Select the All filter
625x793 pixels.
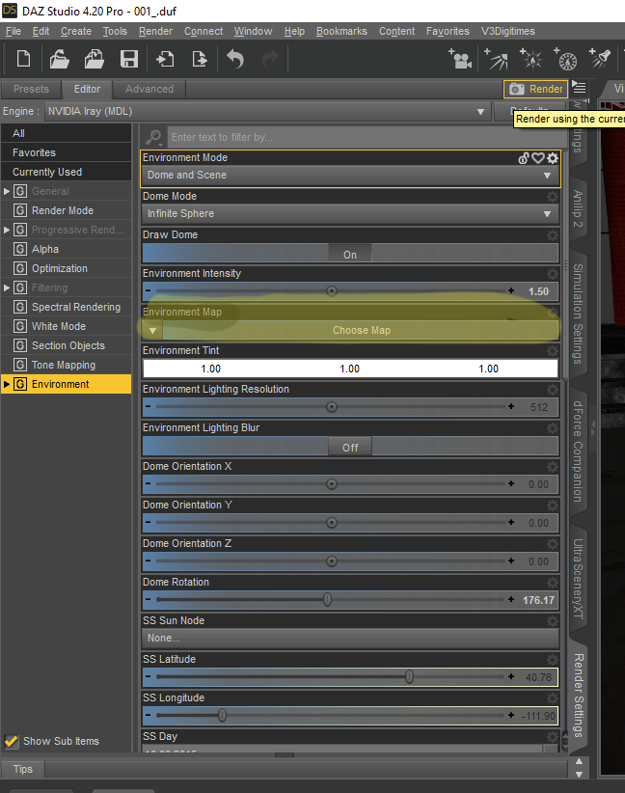click(67, 133)
